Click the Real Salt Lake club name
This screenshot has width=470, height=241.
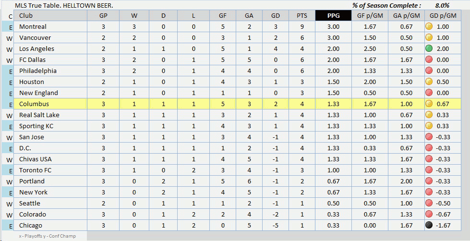[x=39, y=115]
